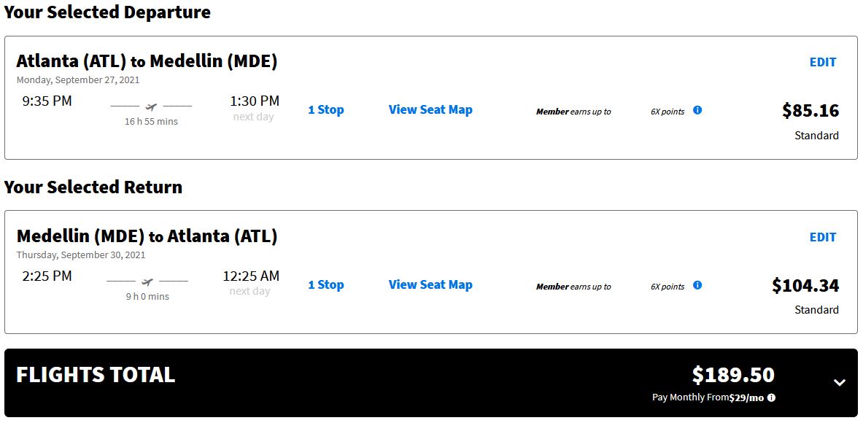The image size is (863, 423).
Task: Click the departure 6X points text
Action: (667, 112)
